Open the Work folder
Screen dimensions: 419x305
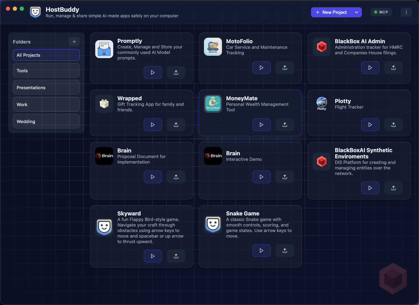tap(46, 104)
